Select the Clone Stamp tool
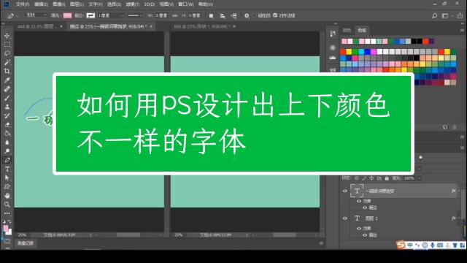The width and height of the screenshot is (467, 263). 7,107
